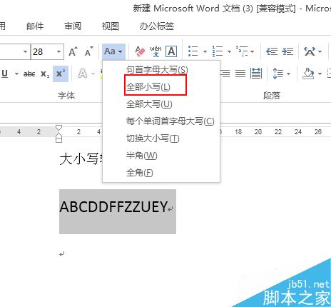Open the shading paint bucket color
This screenshot has height=307, width=331.
[x=308, y=74]
